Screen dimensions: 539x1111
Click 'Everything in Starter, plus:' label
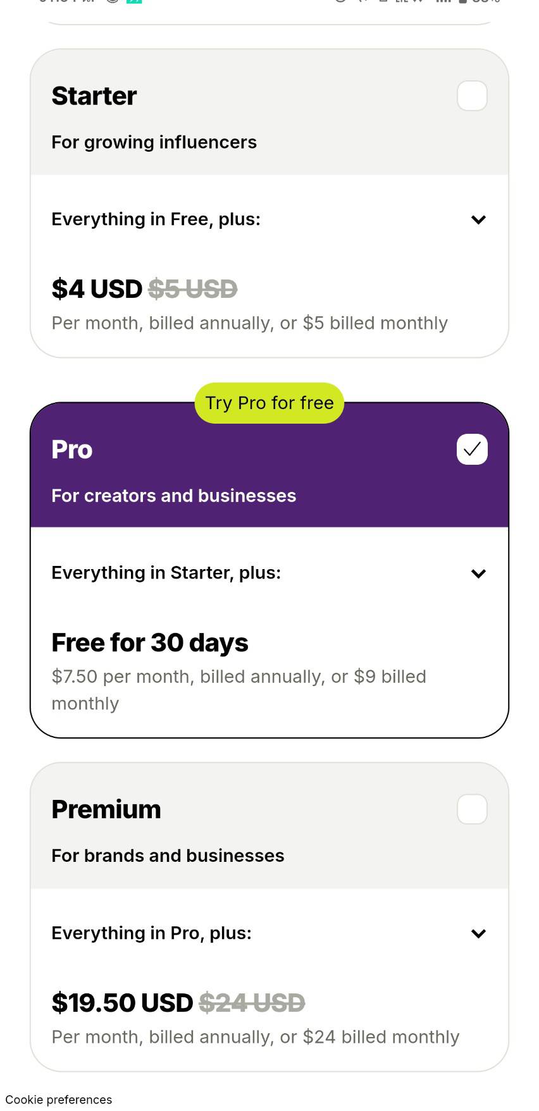[166, 573]
